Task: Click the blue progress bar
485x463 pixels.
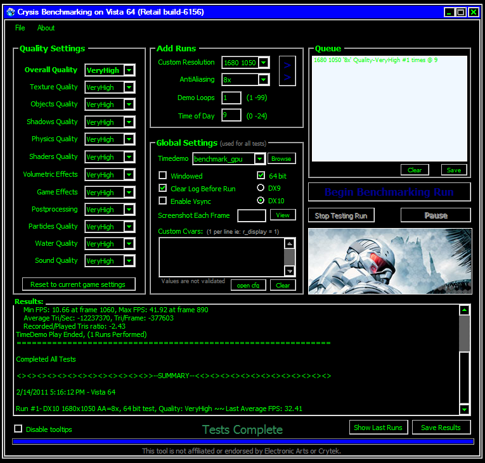Action: coord(243,441)
